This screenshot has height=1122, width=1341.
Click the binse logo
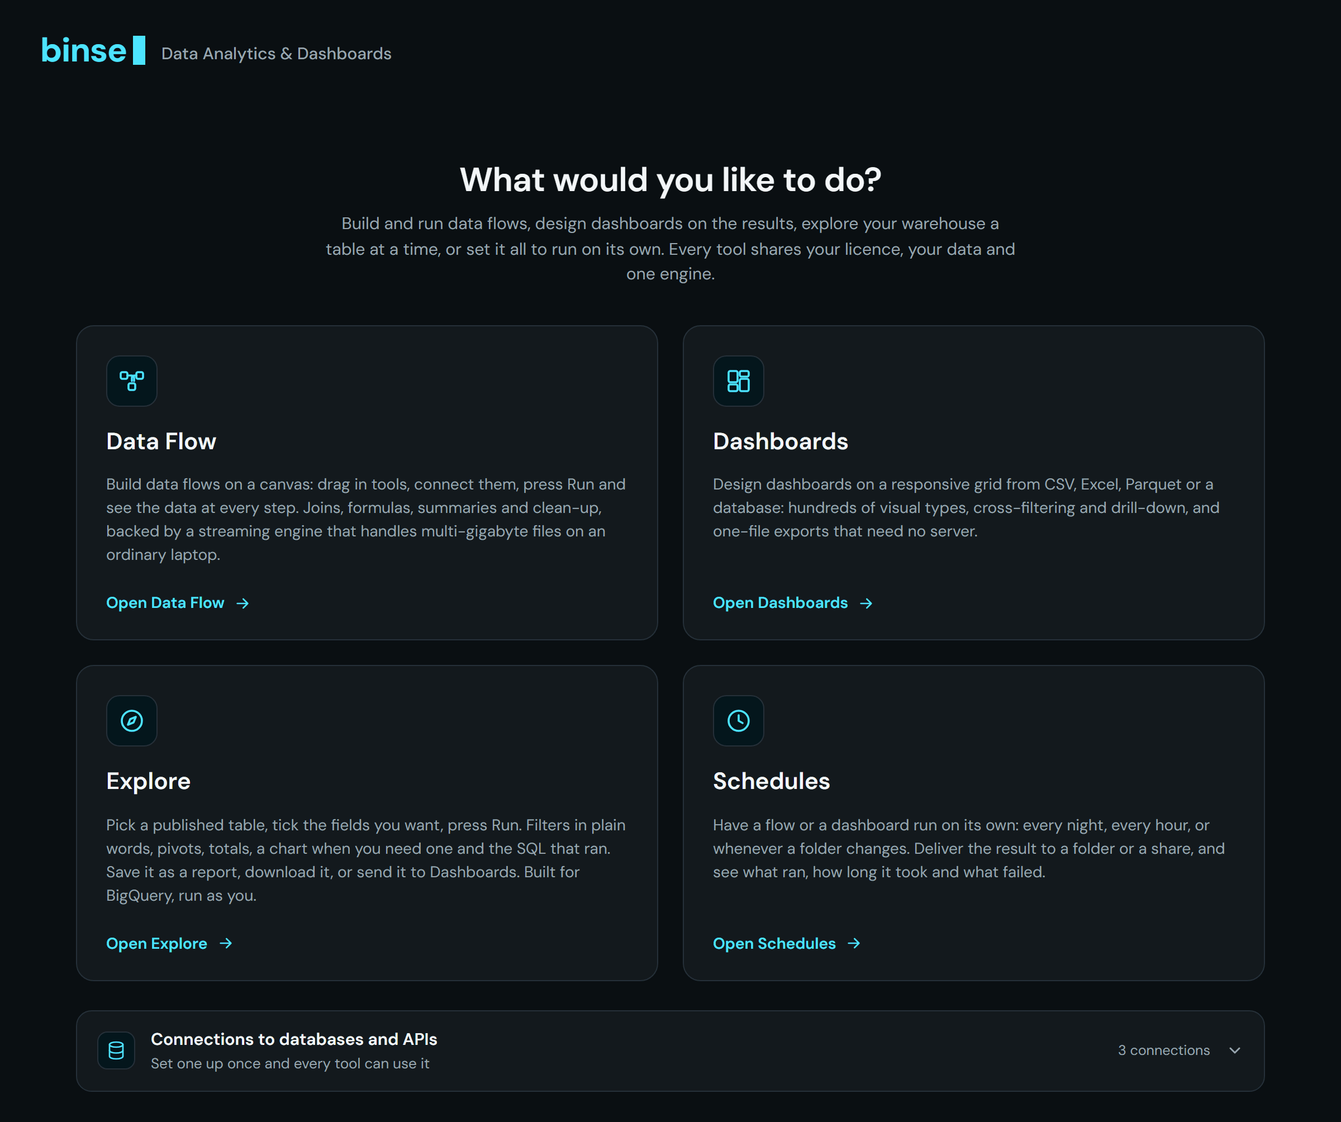pos(93,50)
